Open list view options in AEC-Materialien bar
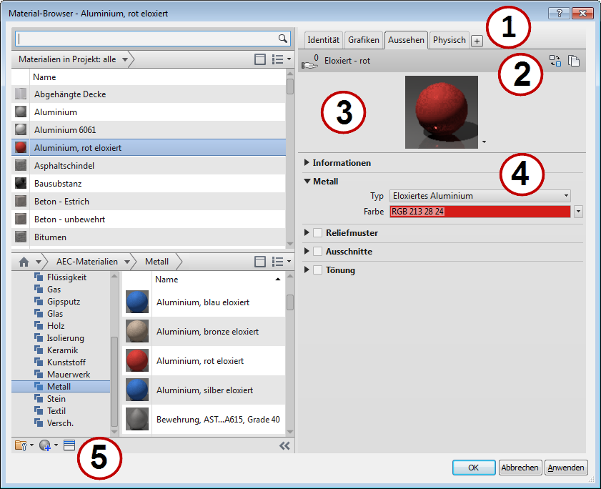The image size is (601, 489). (x=281, y=262)
